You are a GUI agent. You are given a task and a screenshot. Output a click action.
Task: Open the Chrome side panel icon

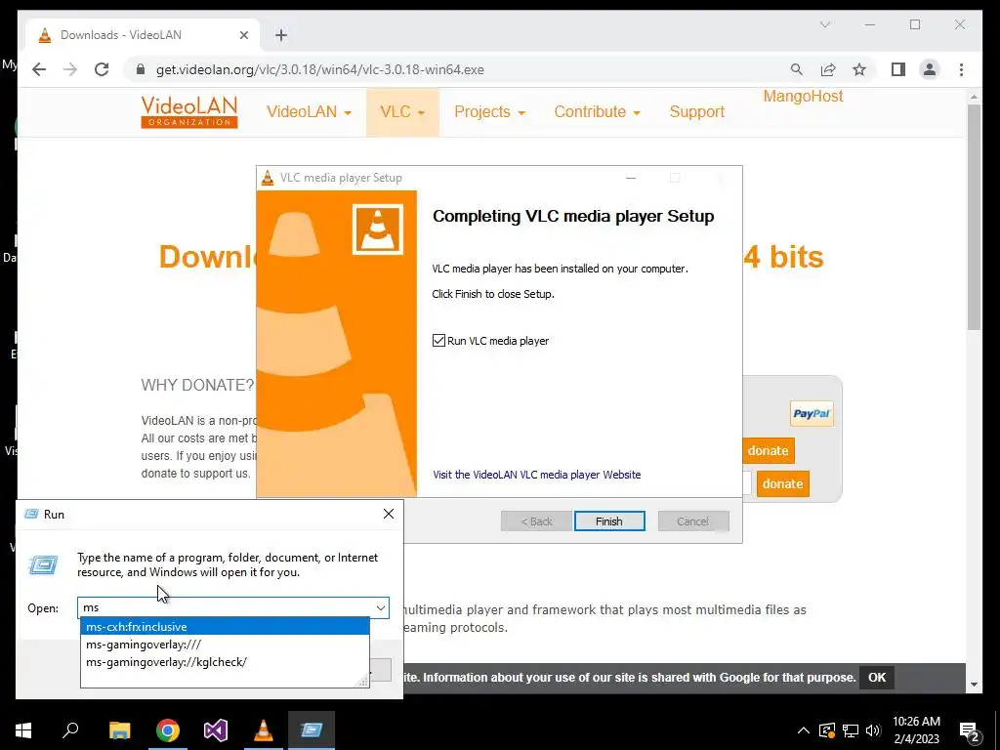pyautogui.click(x=898, y=69)
